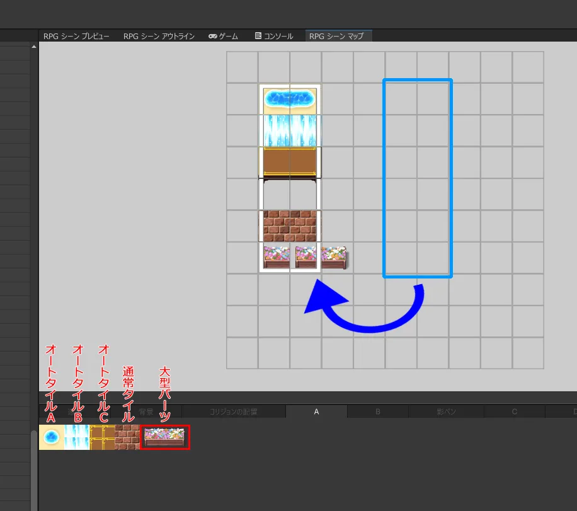Switch to tileset tab A
Viewport: 577px width, 511px height.
pyautogui.click(x=316, y=411)
